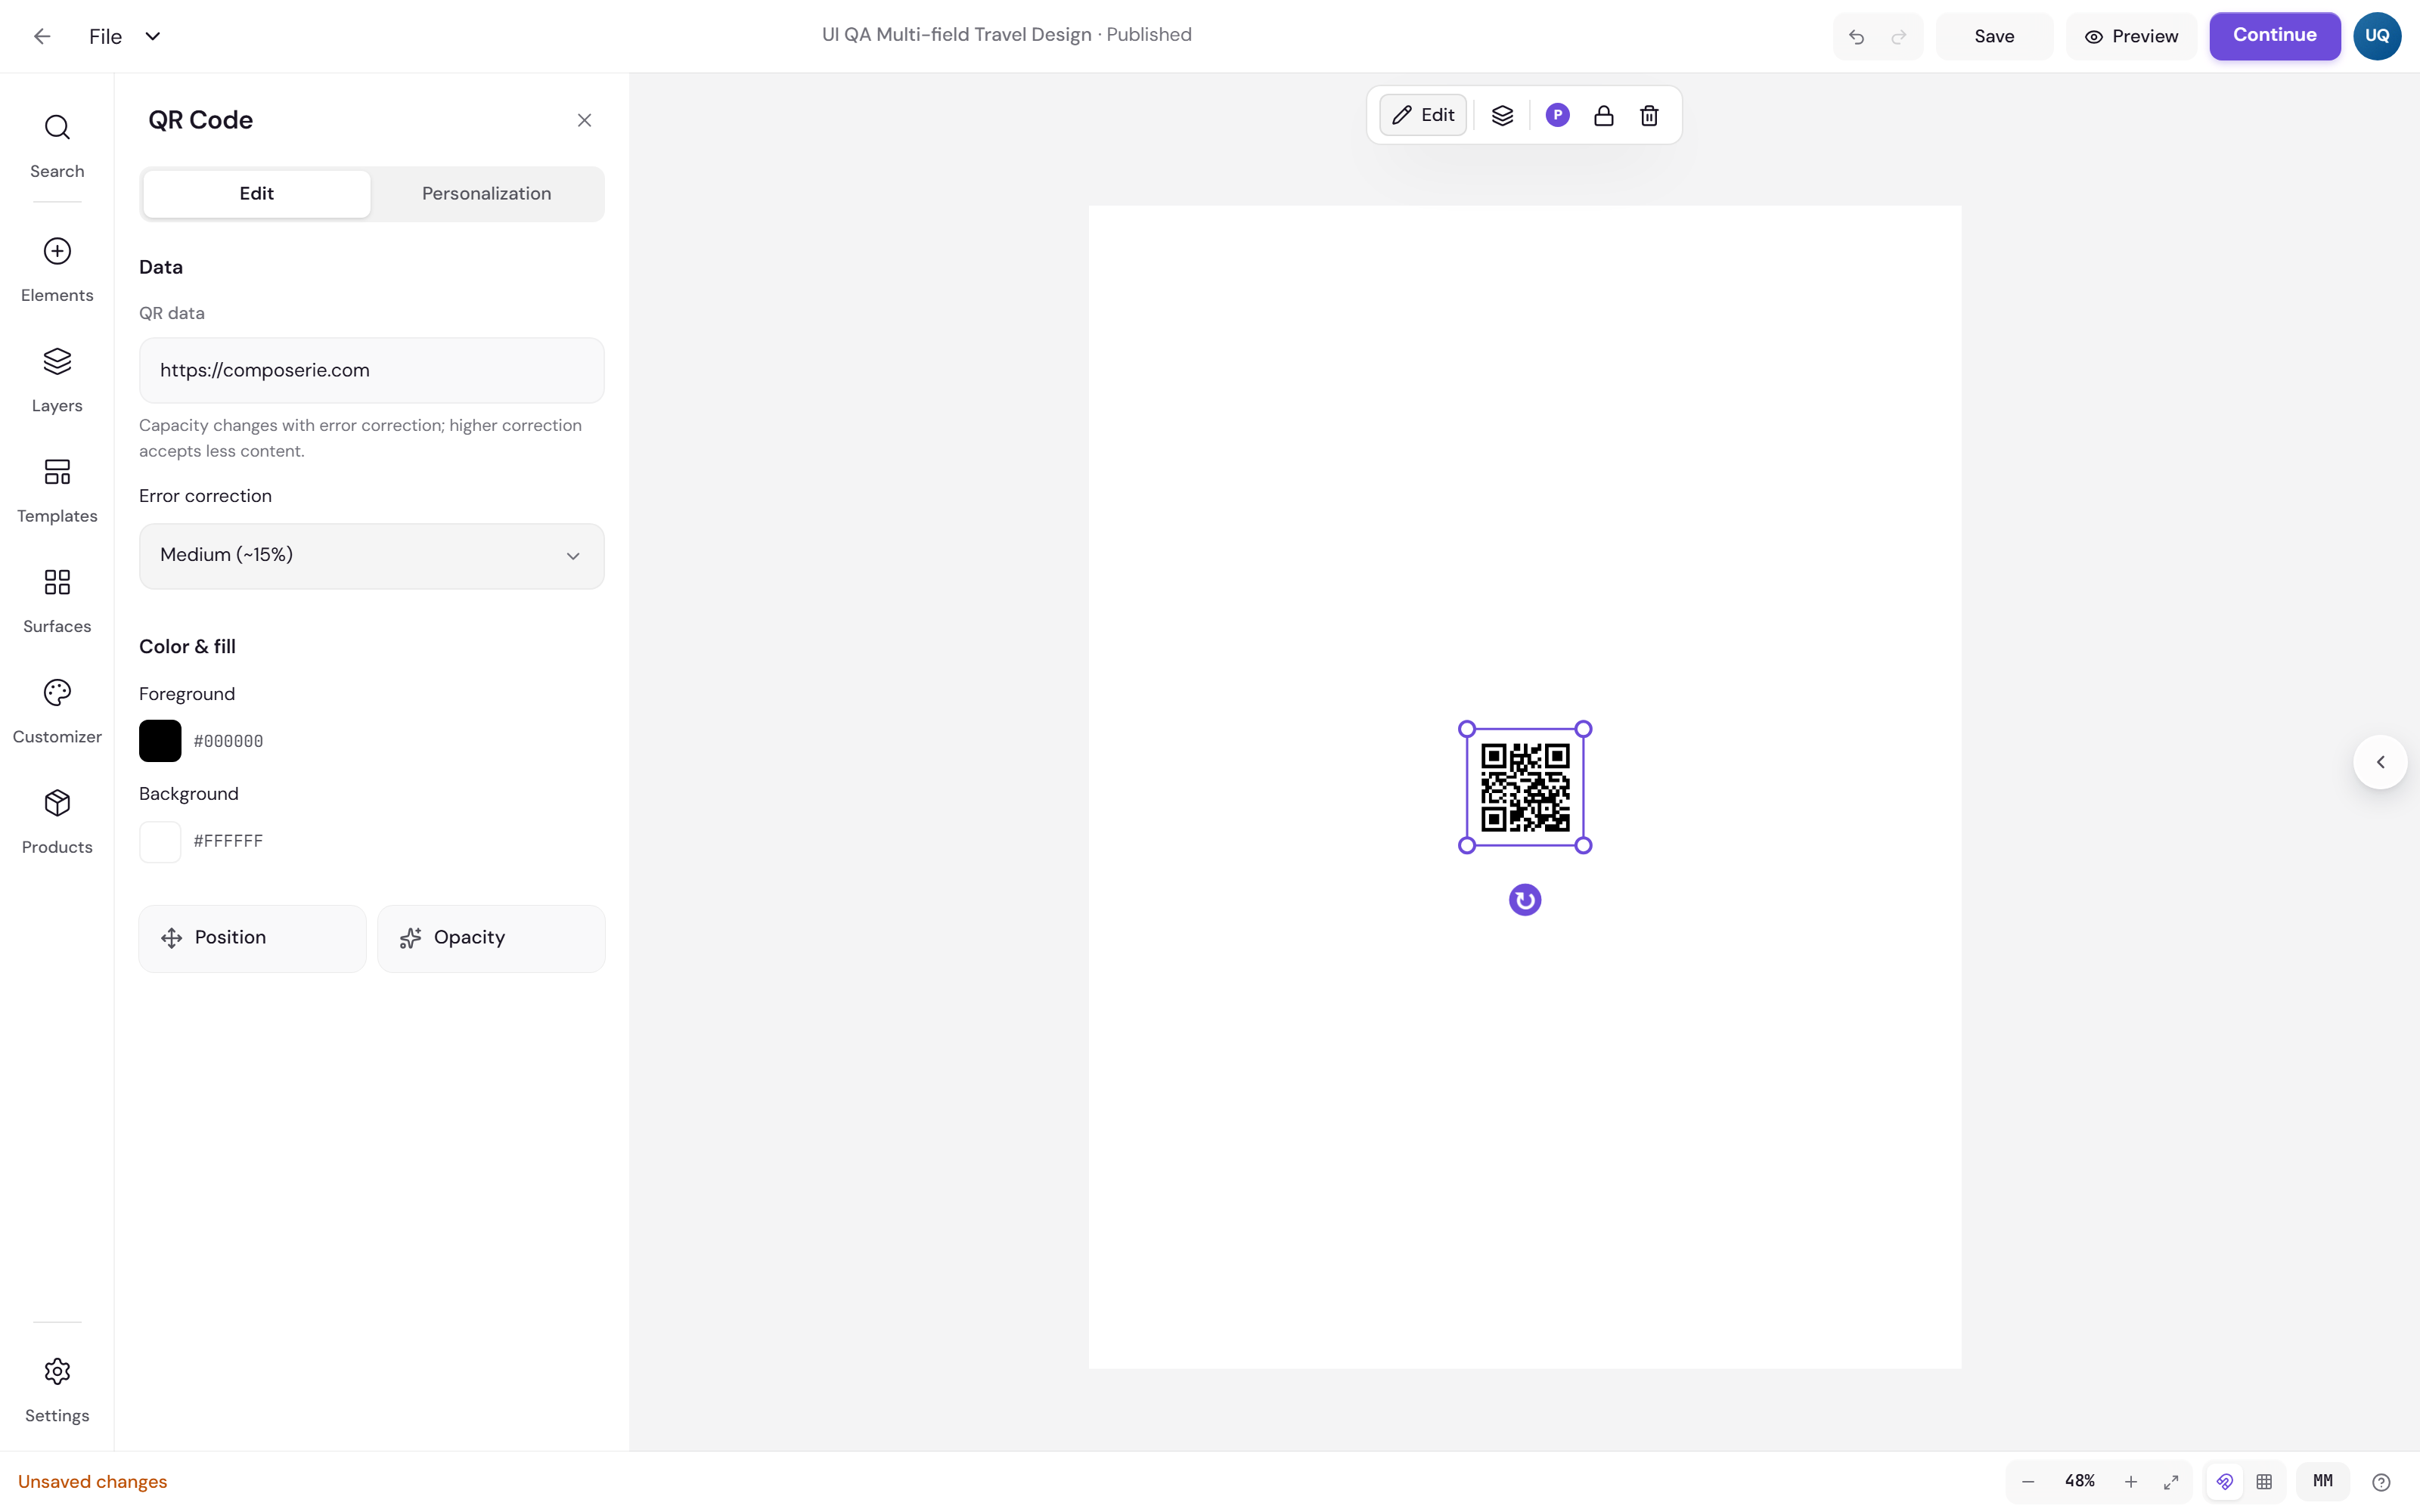Click the QR data input field
Screen dimensions: 2420x1512
371,370
